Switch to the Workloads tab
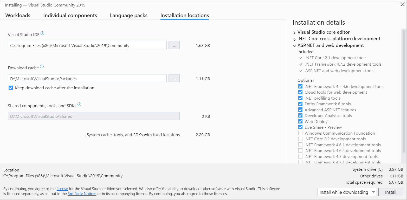The height and width of the screenshot is (200, 407). [17, 15]
